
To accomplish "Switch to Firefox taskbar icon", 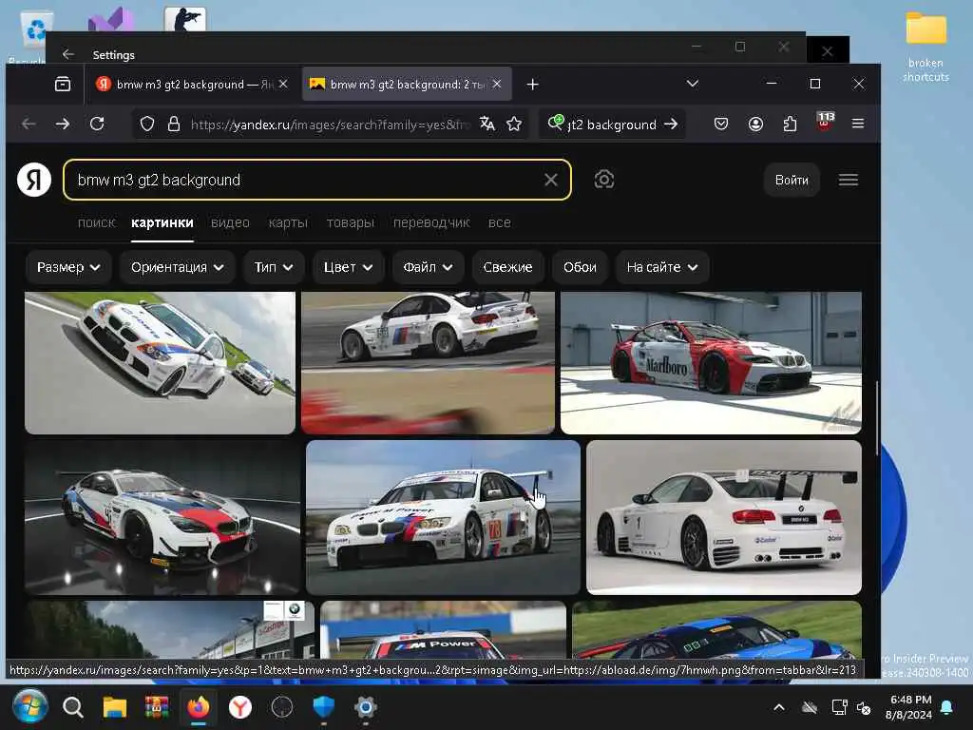I will click(x=199, y=707).
